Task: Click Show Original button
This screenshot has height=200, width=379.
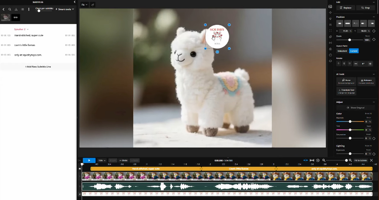Action: (x=355, y=108)
